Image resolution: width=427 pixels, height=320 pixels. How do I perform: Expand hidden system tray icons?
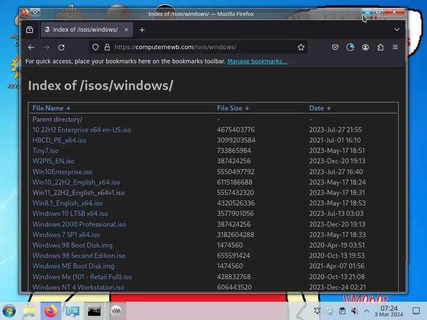point(367,311)
